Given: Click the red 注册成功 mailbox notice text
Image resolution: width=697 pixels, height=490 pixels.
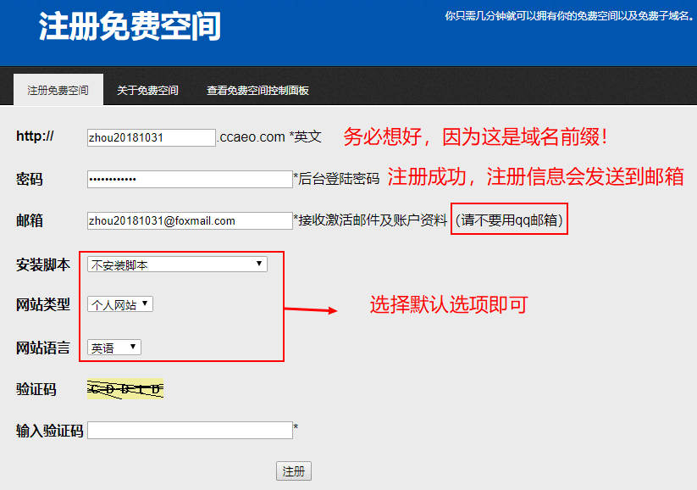Looking at the screenshot, I should [535, 177].
